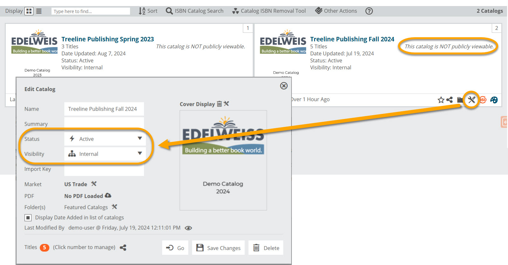The height and width of the screenshot is (265, 508).
Task: Open the Other Actions menu
Action: 336,11
